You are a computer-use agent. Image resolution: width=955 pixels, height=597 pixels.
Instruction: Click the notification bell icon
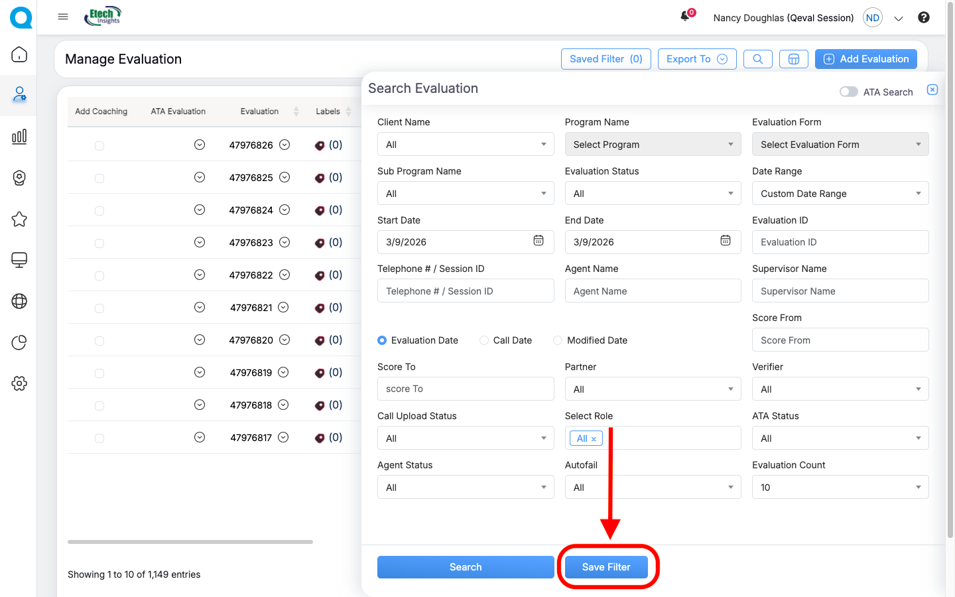coord(685,17)
